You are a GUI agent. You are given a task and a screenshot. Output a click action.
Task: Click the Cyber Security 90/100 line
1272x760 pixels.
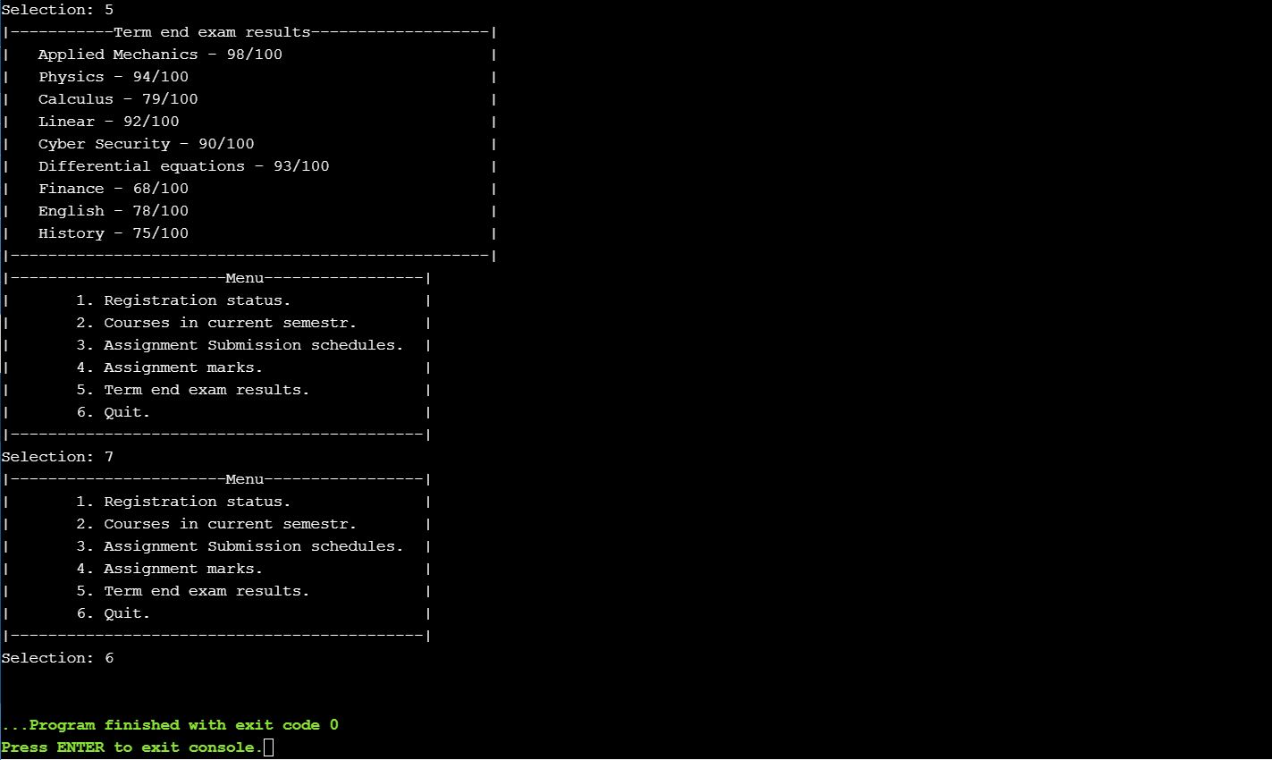point(146,144)
